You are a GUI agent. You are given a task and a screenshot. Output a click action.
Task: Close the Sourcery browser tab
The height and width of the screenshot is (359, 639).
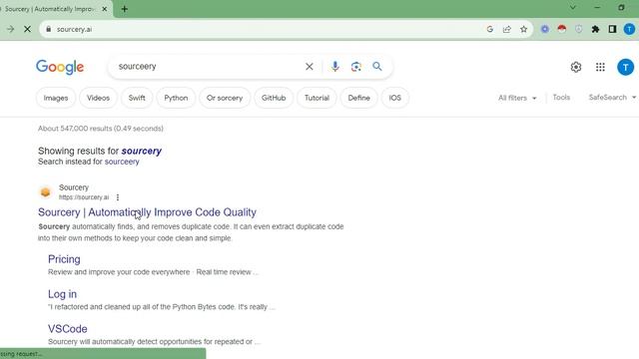(x=104, y=9)
